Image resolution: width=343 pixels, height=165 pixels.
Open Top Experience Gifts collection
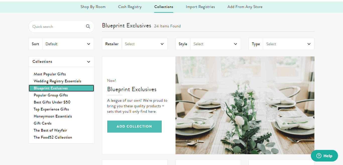pos(51,109)
